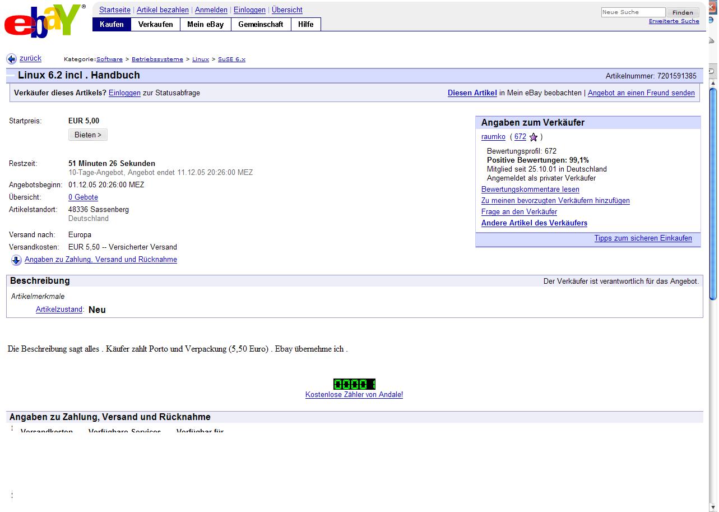Go to Startseite link

coord(115,10)
